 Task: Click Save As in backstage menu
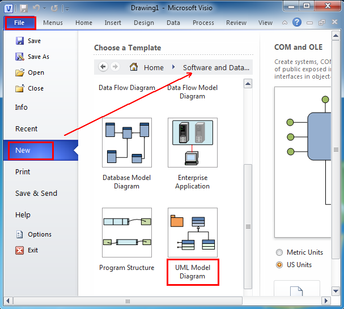[x=32, y=57]
